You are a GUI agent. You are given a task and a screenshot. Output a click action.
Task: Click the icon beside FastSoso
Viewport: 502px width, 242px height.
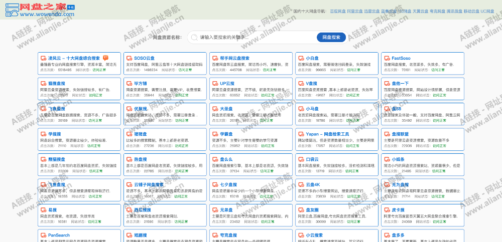pos(387,58)
